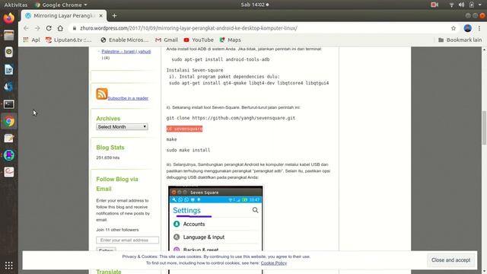
Task: Click the sudo make install text
Action: [188, 150]
